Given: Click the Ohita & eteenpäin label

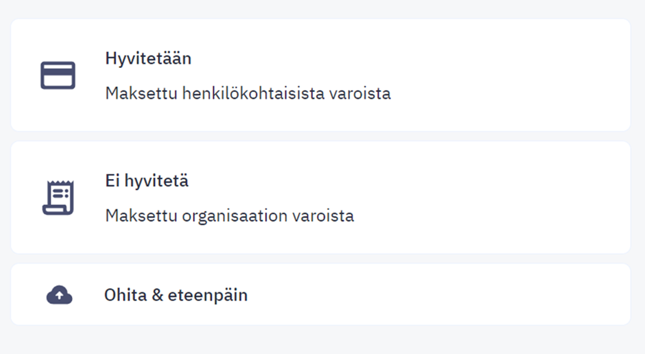Looking at the screenshot, I should (176, 295).
